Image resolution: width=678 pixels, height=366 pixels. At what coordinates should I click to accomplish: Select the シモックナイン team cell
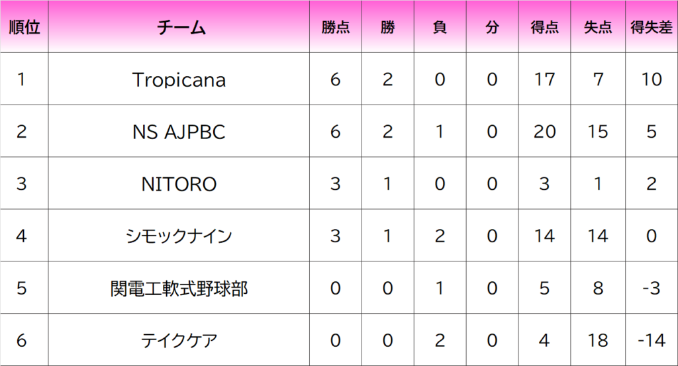[x=179, y=236]
